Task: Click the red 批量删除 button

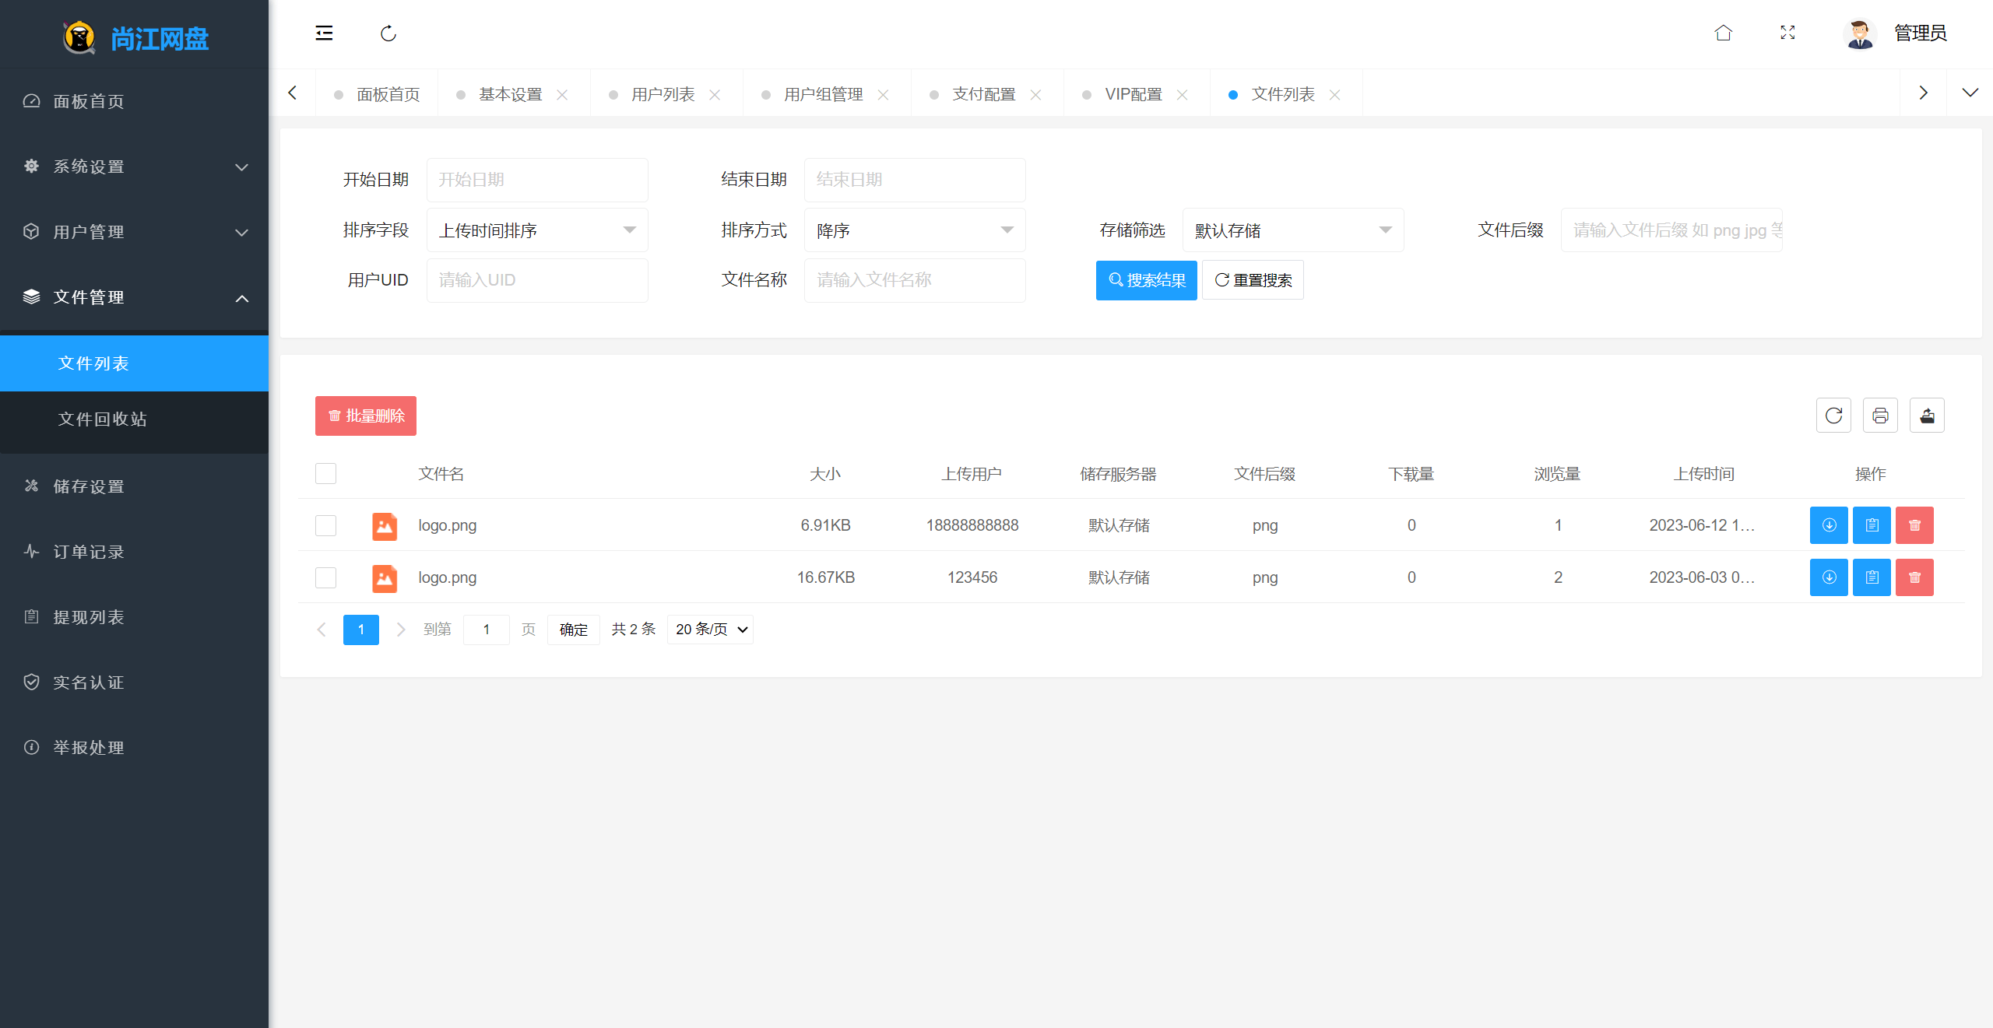Action: point(366,416)
